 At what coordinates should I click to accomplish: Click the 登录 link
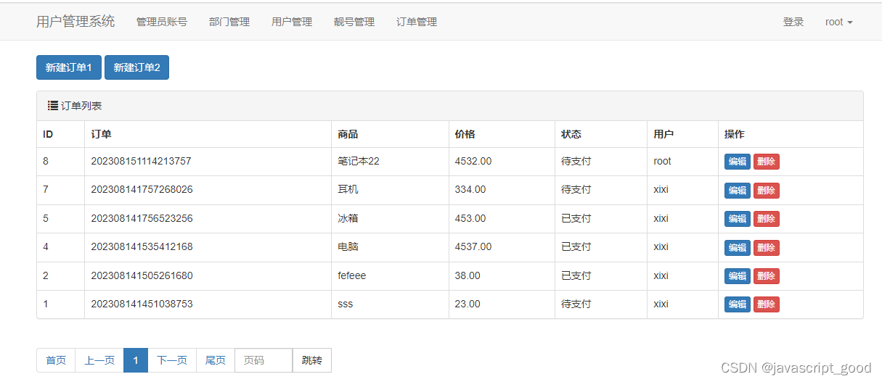point(793,22)
